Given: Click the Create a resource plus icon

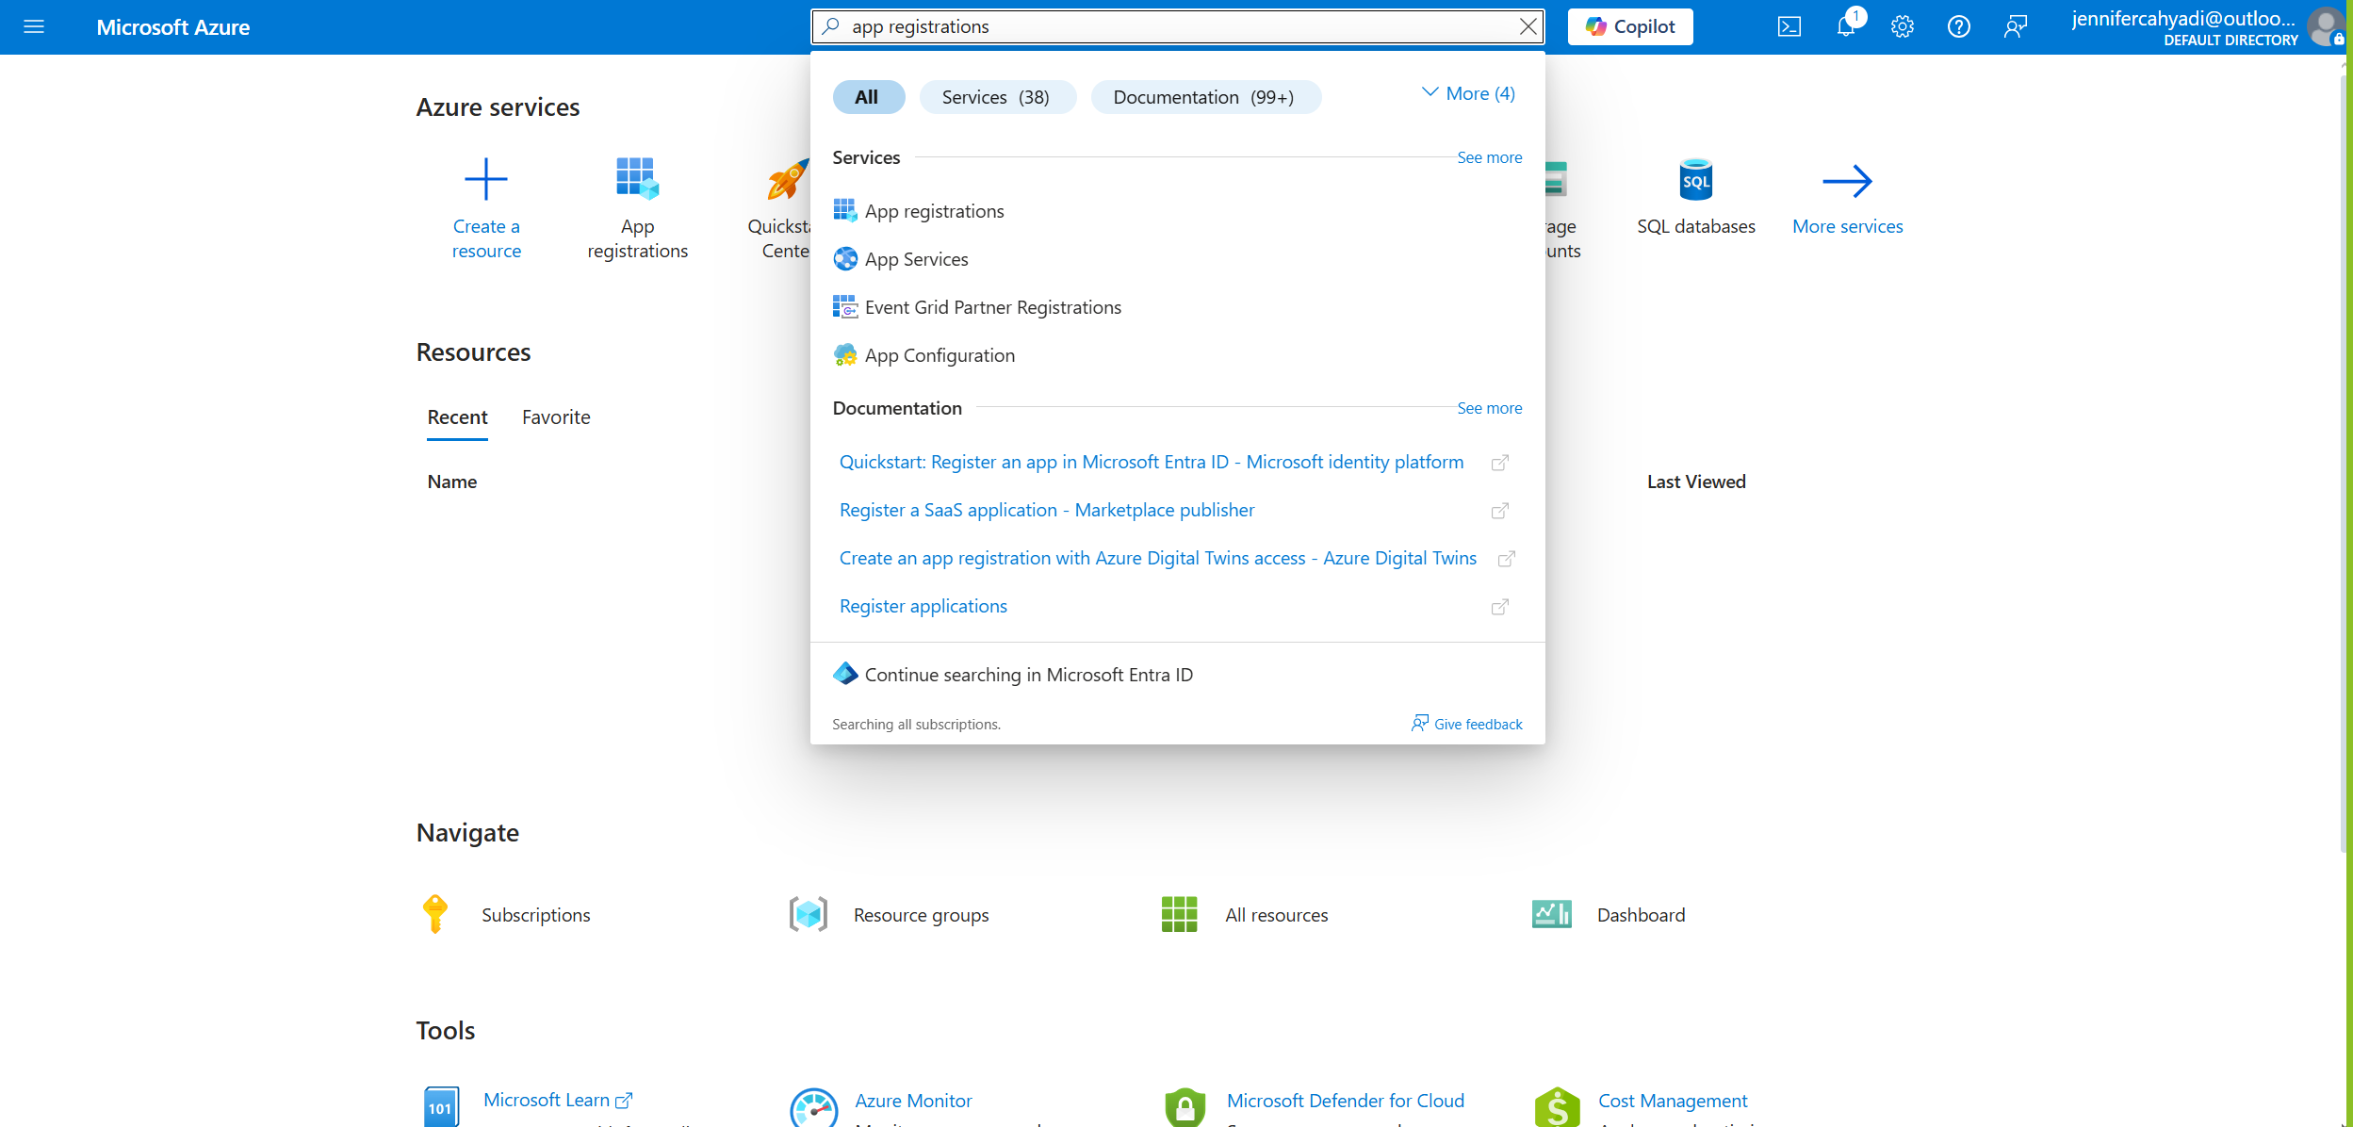Looking at the screenshot, I should click(x=486, y=179).
